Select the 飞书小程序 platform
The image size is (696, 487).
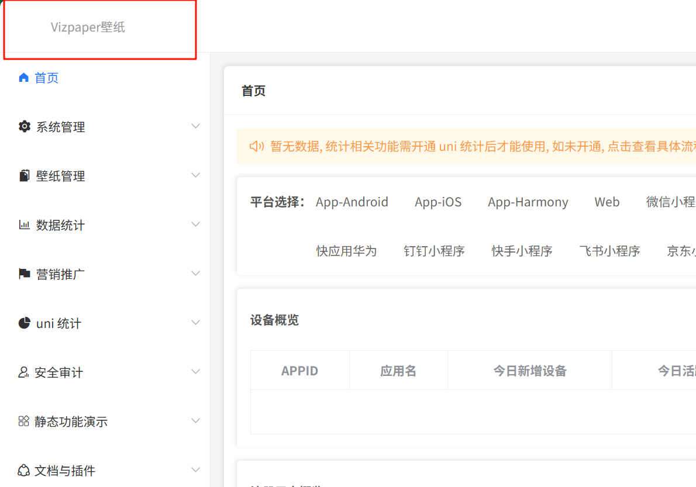coord(609,251)
